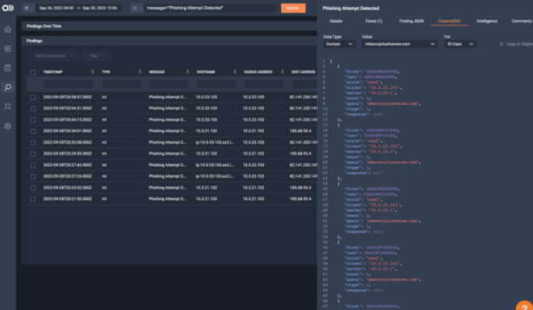Click the MESSAGE column filter field

point(169,84)
